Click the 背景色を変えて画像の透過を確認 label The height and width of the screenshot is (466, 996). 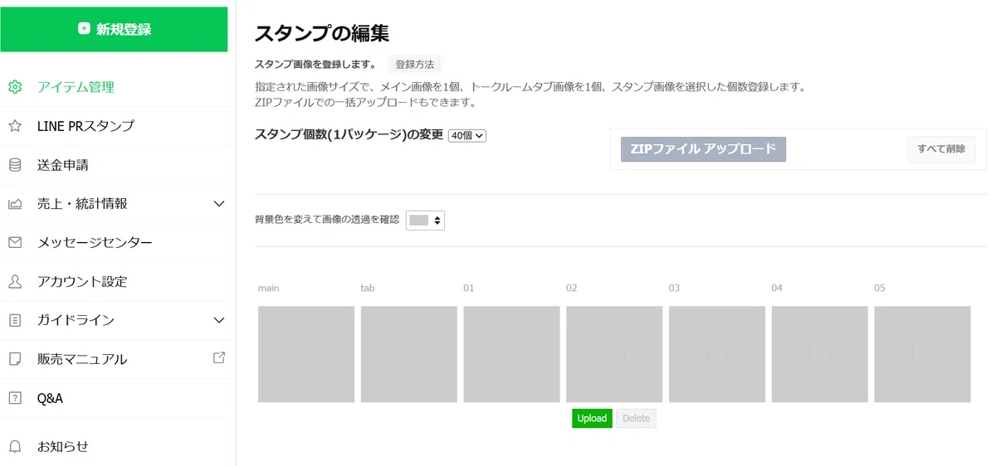click(327, 220)
